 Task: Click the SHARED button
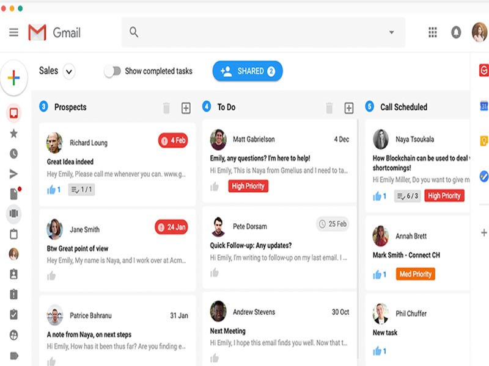(x=248, y=71)
